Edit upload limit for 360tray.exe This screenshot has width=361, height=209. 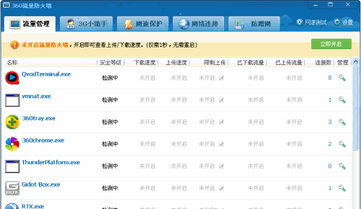pos(221,122)
